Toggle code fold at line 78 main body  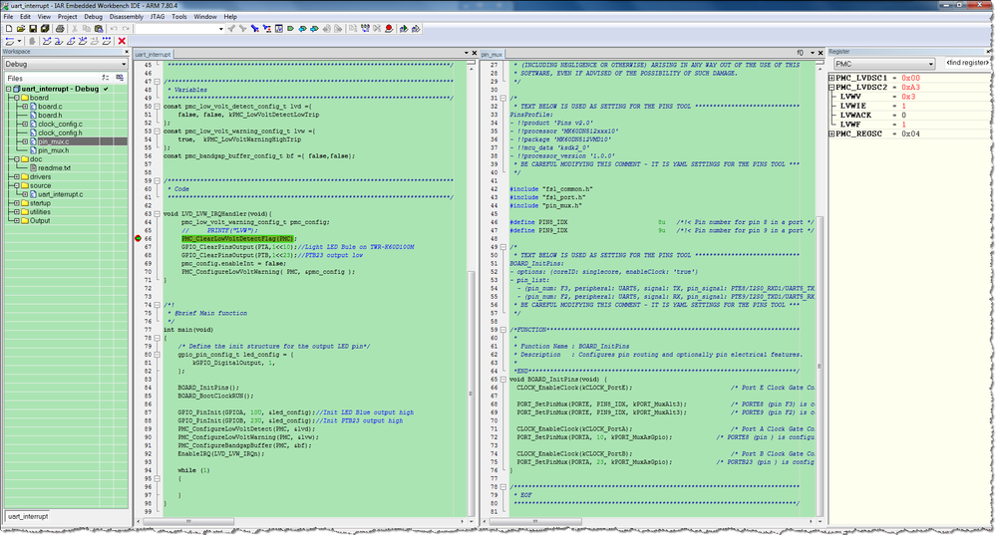coord(157,338)
